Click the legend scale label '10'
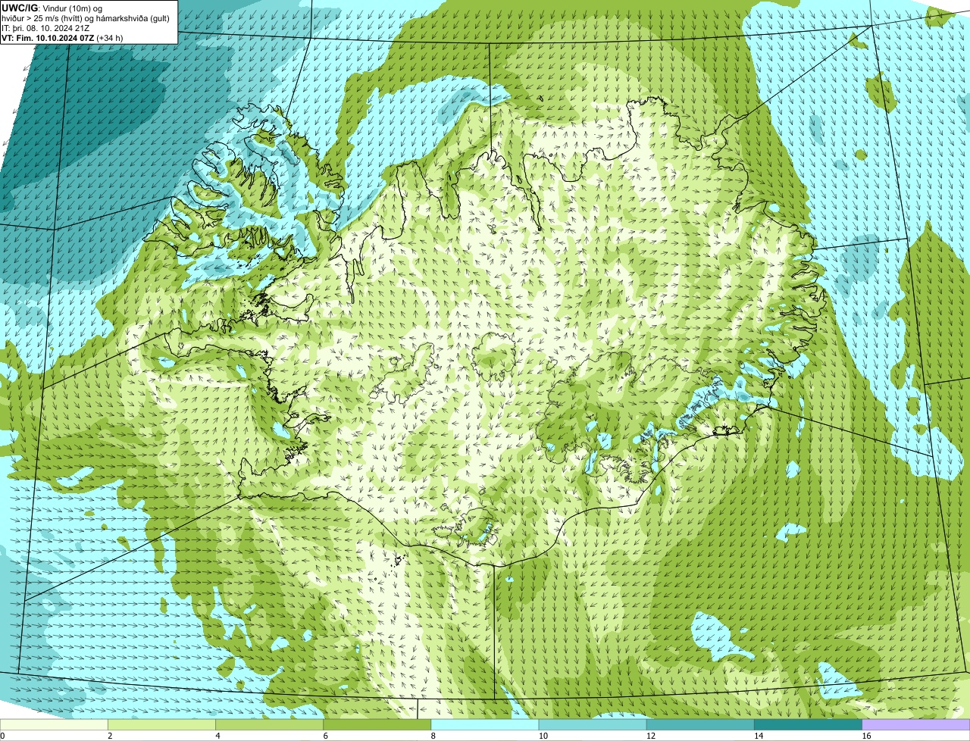970x741 pixels. click(543, 736)
